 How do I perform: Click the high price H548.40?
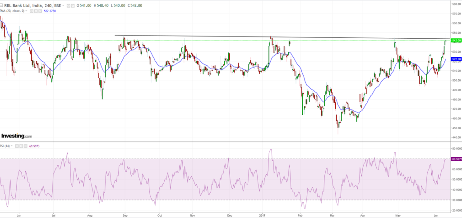[x=101, y=5]
